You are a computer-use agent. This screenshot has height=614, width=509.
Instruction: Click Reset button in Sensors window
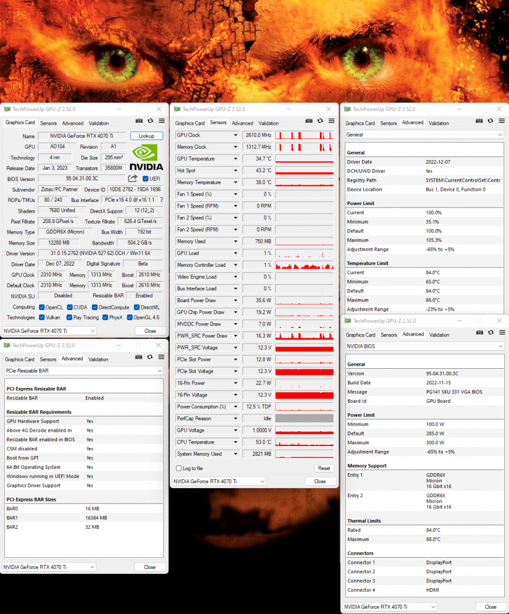click(x=324, y=468)
